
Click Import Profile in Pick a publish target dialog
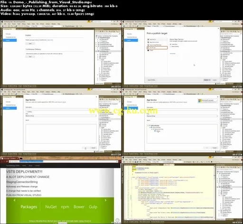tap(151, 80)
